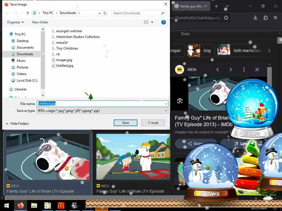
Task: Select Dog suggestion chip
Action: (x=201, y=51)
